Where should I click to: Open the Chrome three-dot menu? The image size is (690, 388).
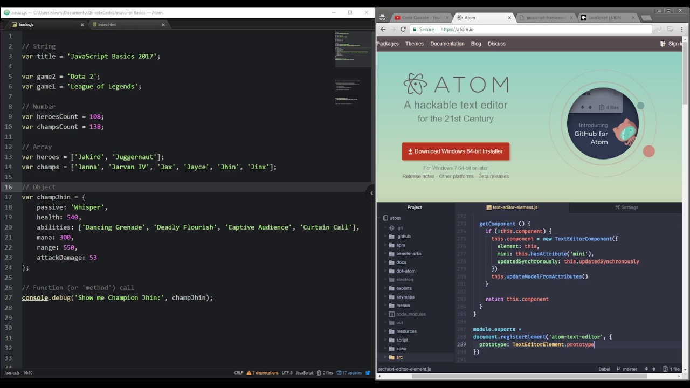[x=682, y=30]
